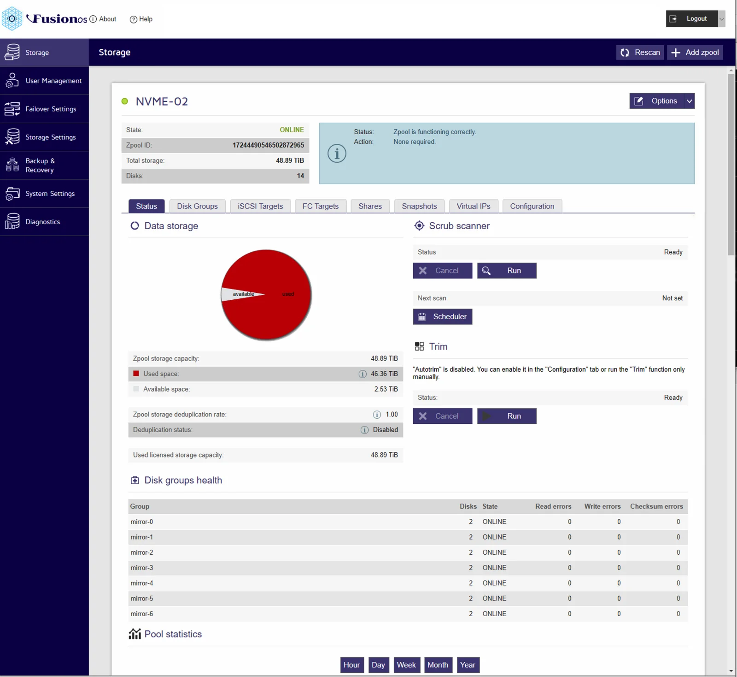The image size is (737, 677).
Task: Run the scrub scanner
Action: (x=507, y=271)
